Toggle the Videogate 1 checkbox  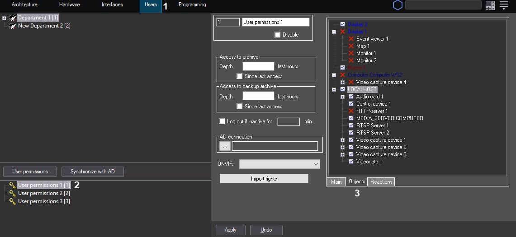pos(351,162)
